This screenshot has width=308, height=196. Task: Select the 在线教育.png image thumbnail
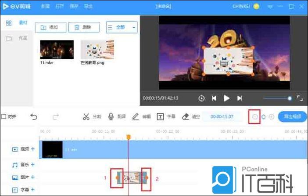pyautogui.click(x=97, y=50)
